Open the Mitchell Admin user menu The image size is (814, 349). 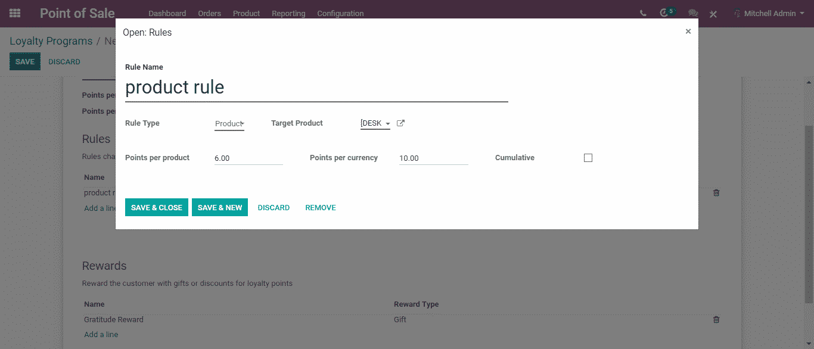[769, 13]
